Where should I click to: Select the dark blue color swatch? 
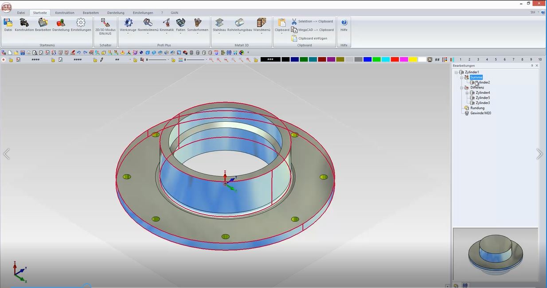[295, 60]
